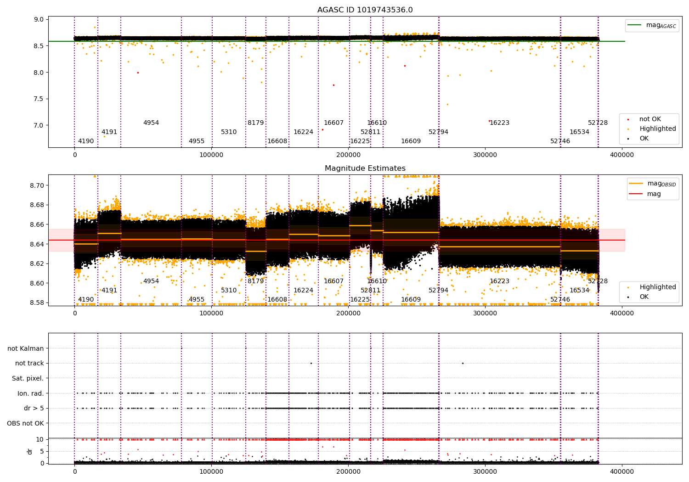689x482 pixels.
Task: Click obsid label 52746 in top plot
Action: 560,141
